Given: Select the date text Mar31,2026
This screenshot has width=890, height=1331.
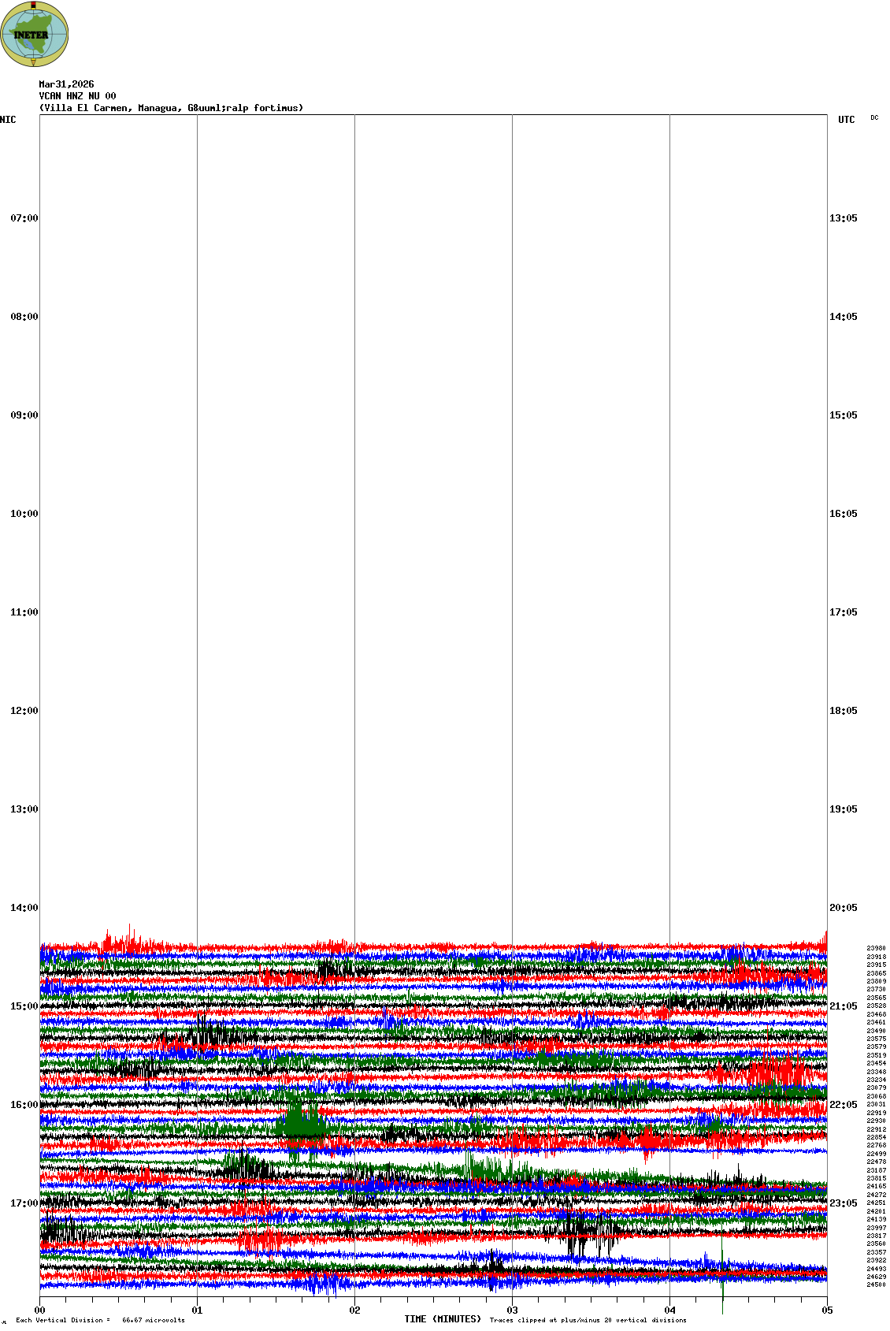Looking at the screenshot, I should point(66,84).
